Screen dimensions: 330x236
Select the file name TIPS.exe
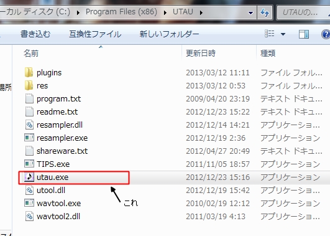pos(53,164)
